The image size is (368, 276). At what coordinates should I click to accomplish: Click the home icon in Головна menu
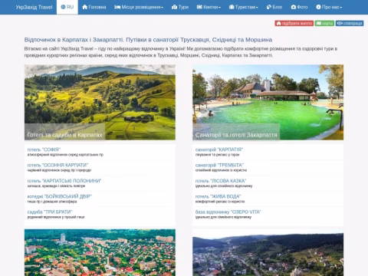pyautogui.click(x=84, y=7)
